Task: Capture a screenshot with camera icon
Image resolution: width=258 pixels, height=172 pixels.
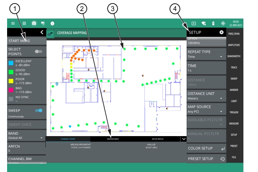Action: point(34,24)
